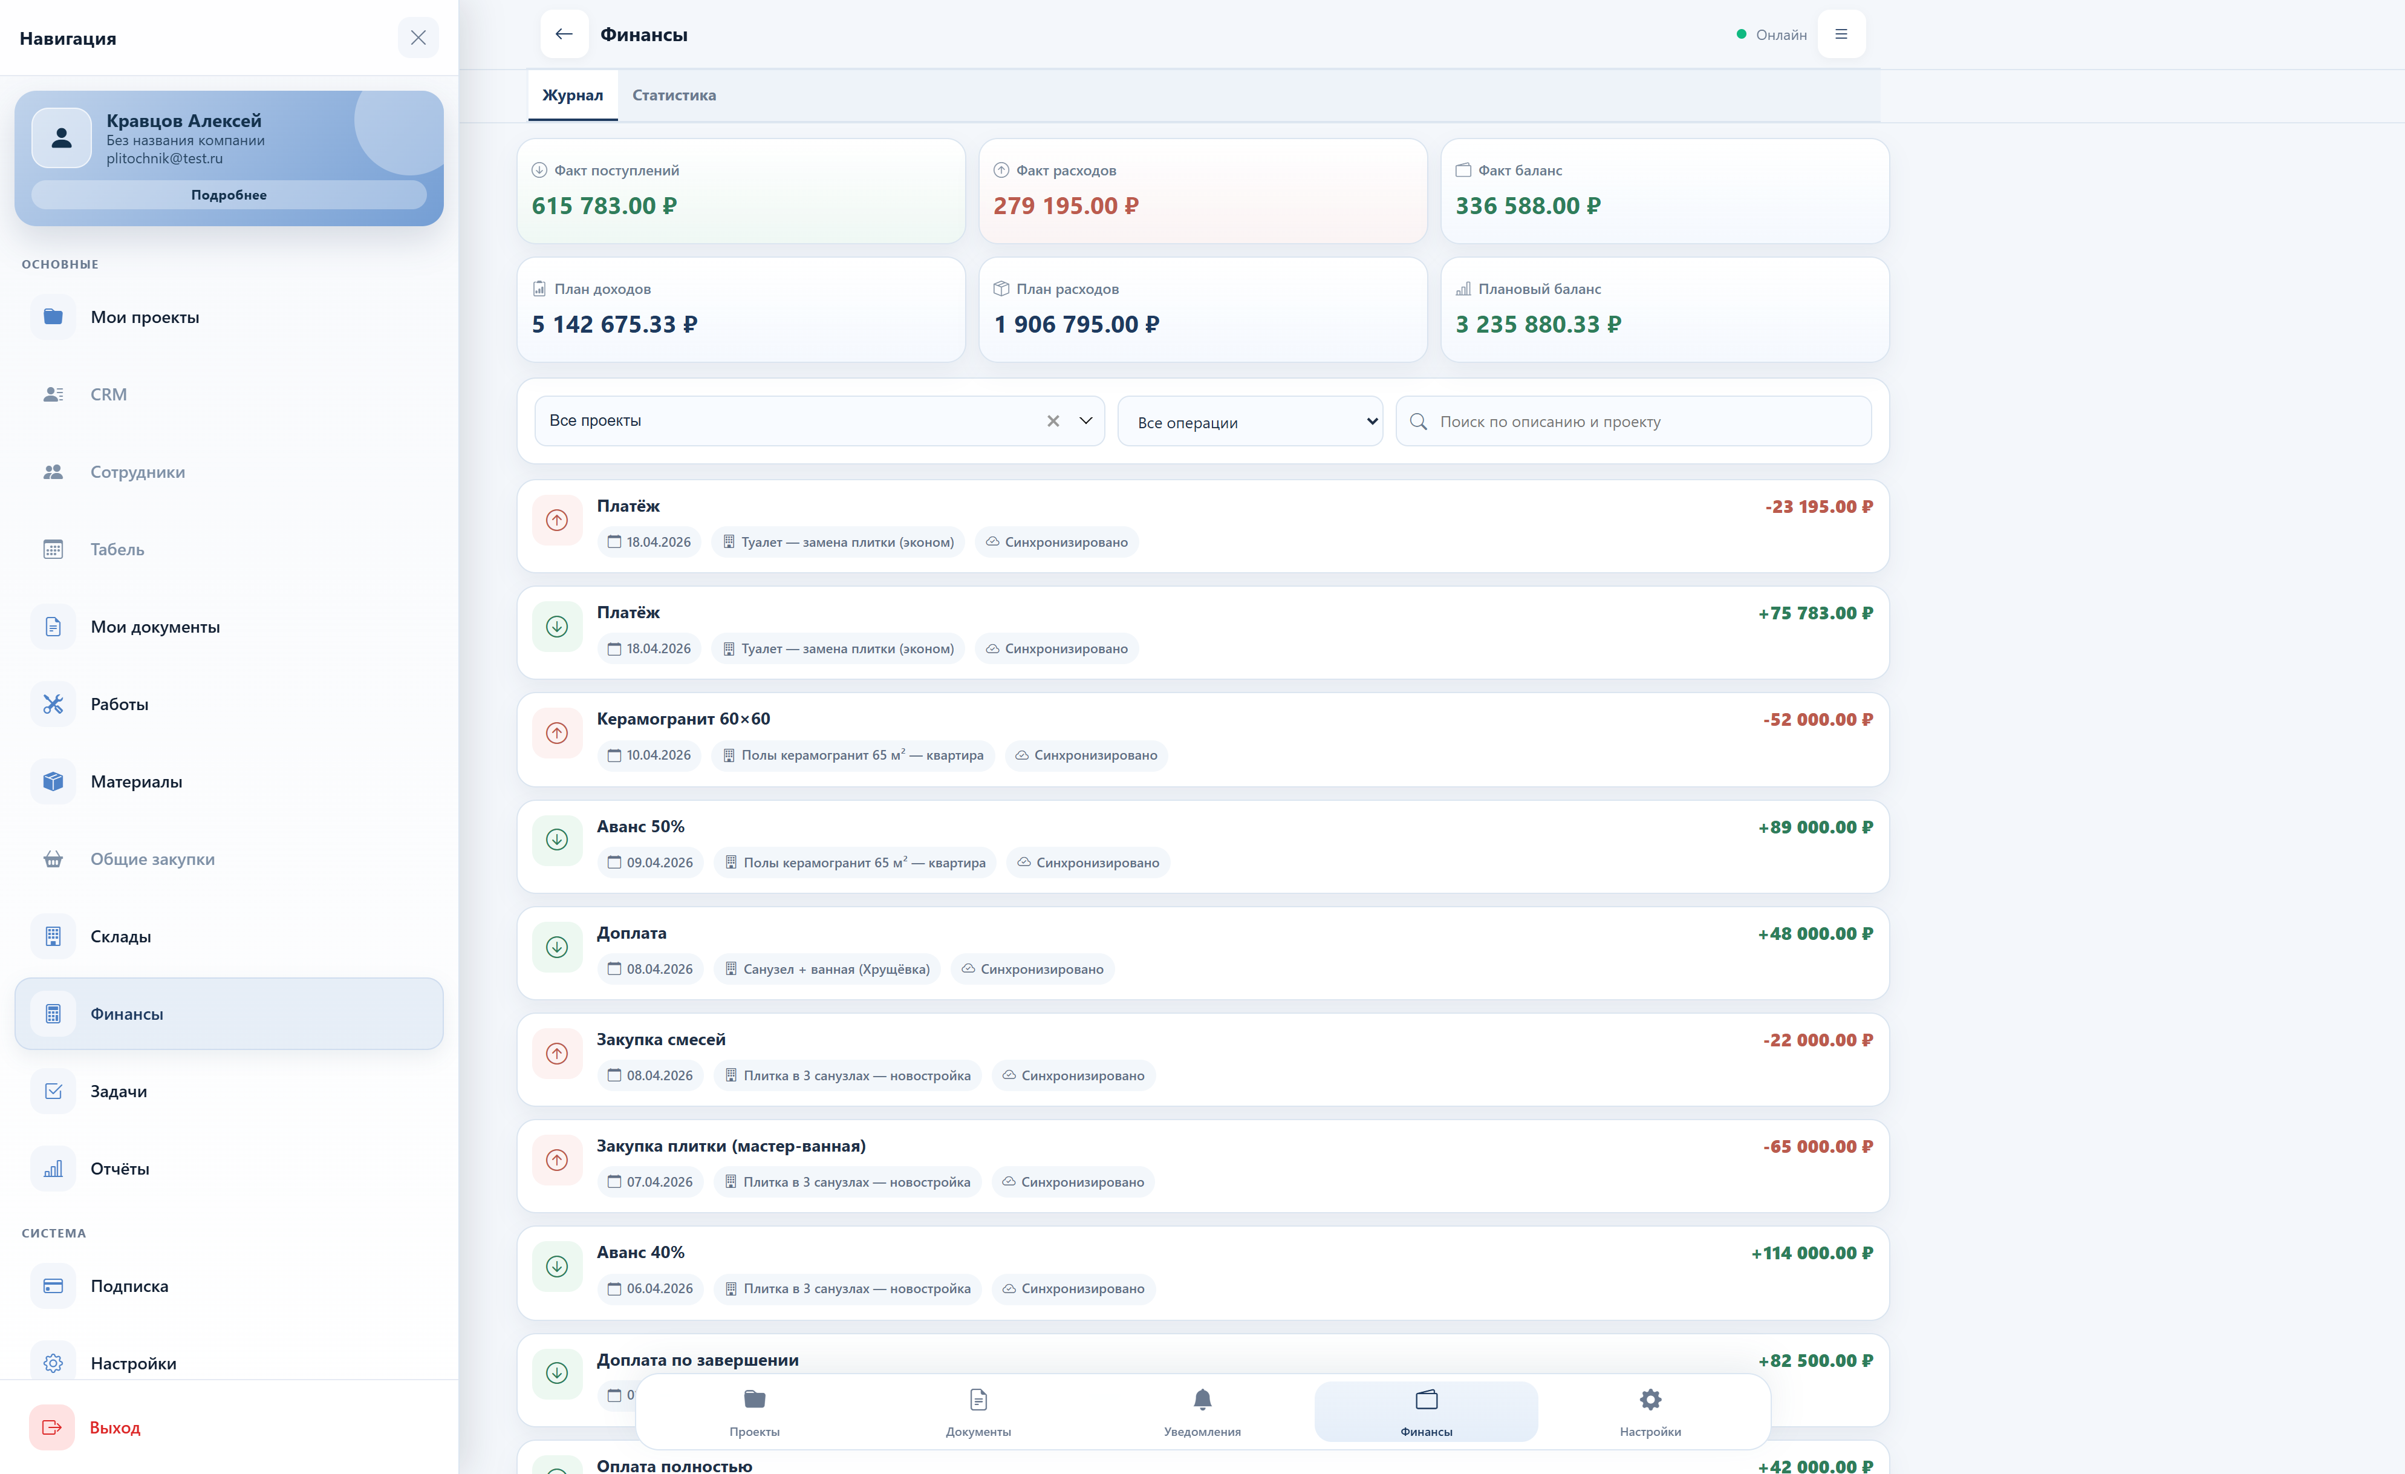Viewport: 2405px width, 1474px height.
Task: Open the Все операции dropdown
Action: [x=1249, y=422]
